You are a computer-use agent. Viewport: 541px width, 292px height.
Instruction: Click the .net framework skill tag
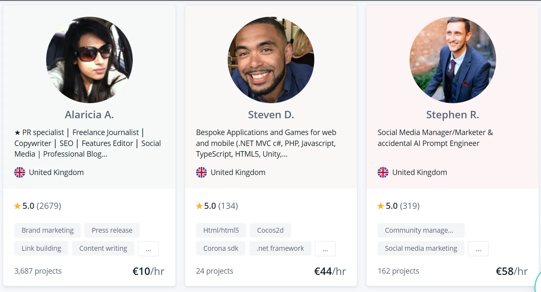pyautogui.click(x=280, y=248)
